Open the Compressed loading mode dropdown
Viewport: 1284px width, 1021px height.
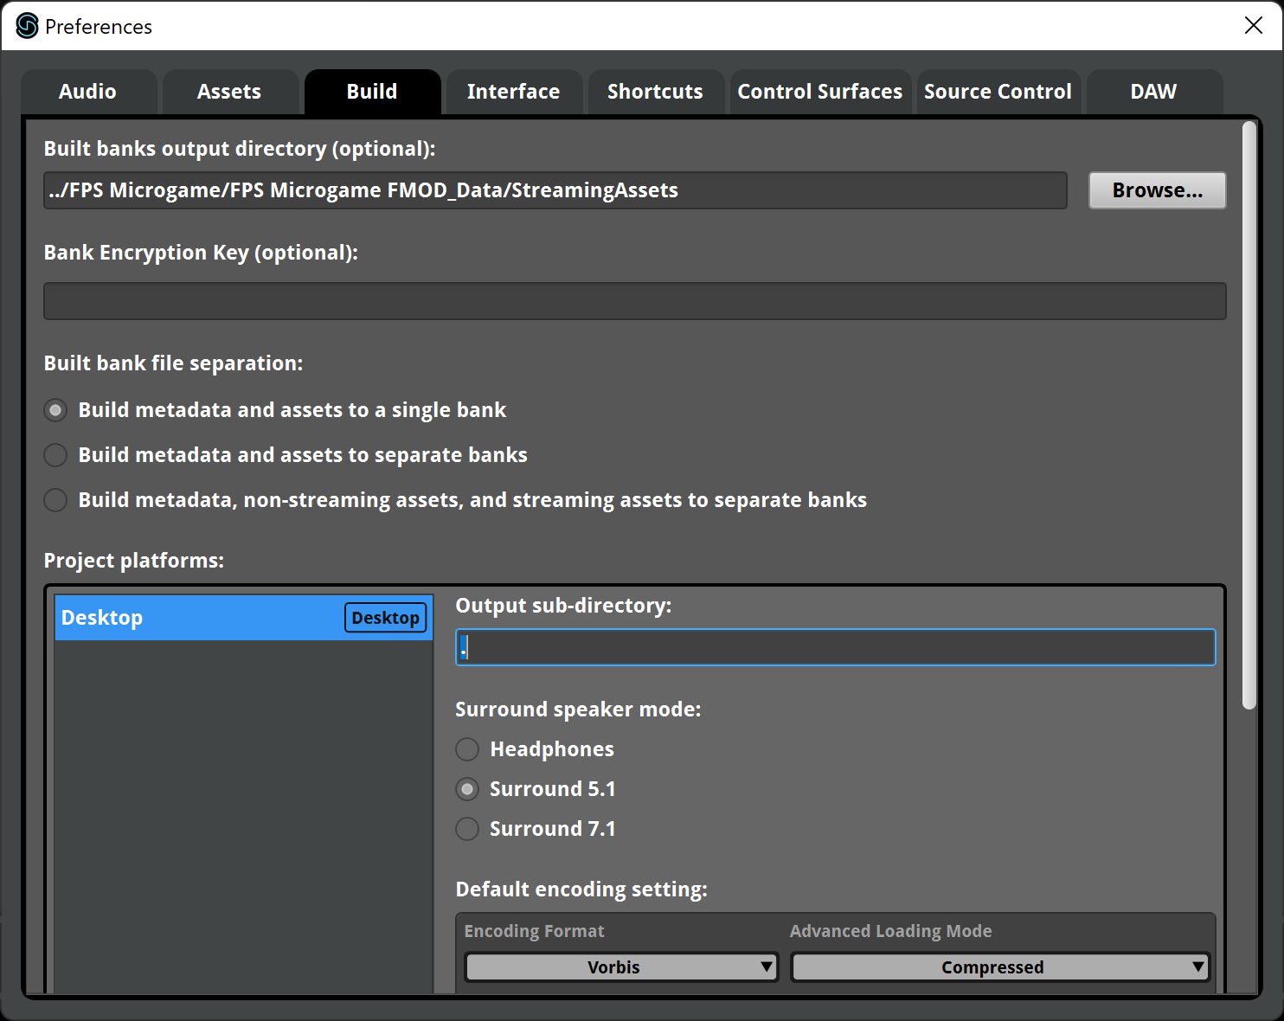1000,967
